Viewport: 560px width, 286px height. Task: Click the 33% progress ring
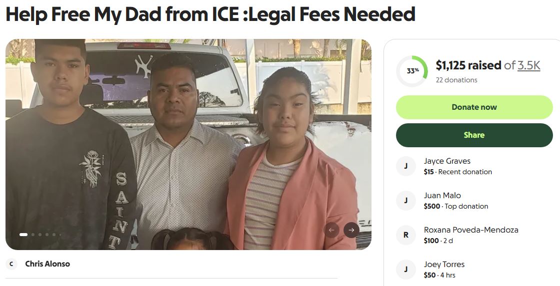pos(412,71)
